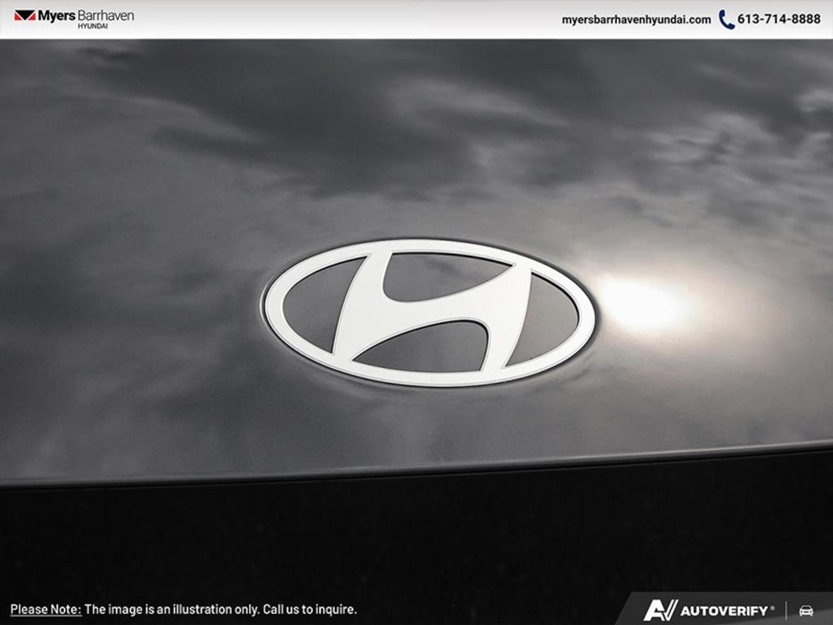
Task: Click the 'Please Note:' underlined text
Action: pos(46,610)
